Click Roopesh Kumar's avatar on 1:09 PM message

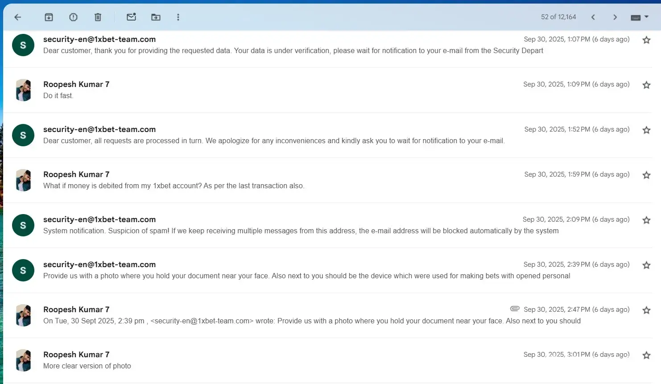pyautogui.click(x=23, y=91)
